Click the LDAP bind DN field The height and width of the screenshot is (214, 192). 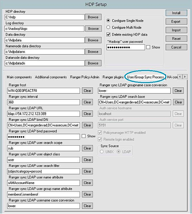click(x=43, y=125)
